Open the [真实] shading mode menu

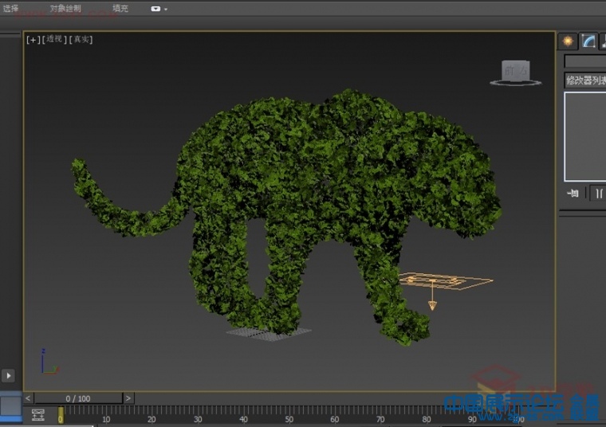(x=81, y=39)
